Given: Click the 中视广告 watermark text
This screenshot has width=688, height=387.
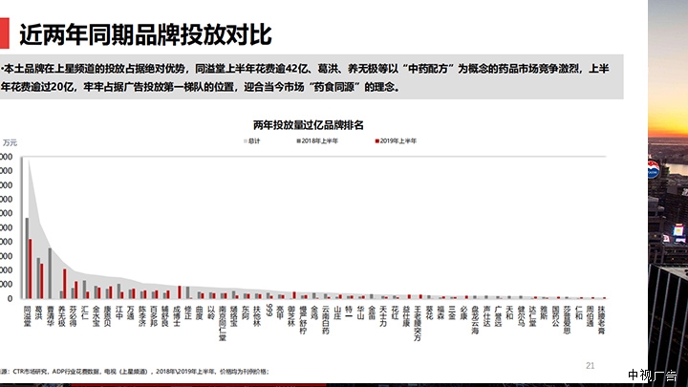Looking at the screenshot, I should click(652, 376).
